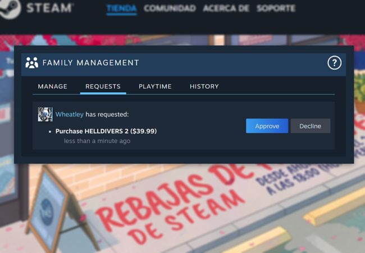Open the Family Management help question-mark icon

[335, 62]
